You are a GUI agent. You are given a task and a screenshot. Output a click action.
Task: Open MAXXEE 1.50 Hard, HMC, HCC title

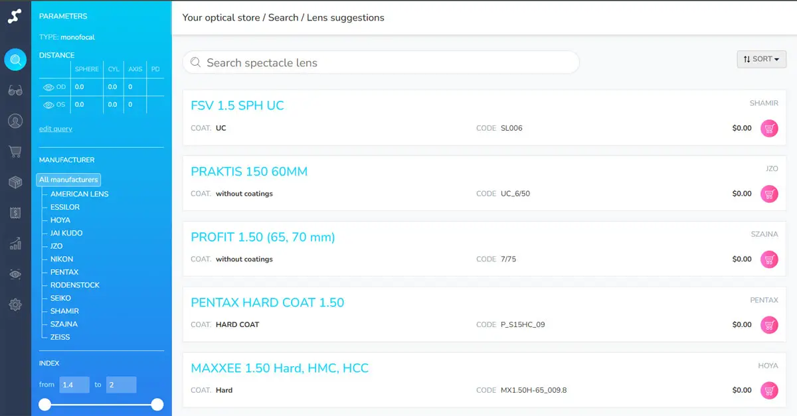(x=280, y=368)
